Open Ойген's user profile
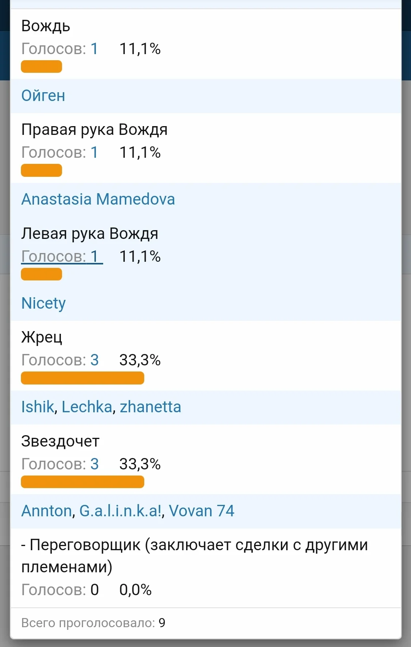Viewport: 411px width, 647px height. pos(43,96)
